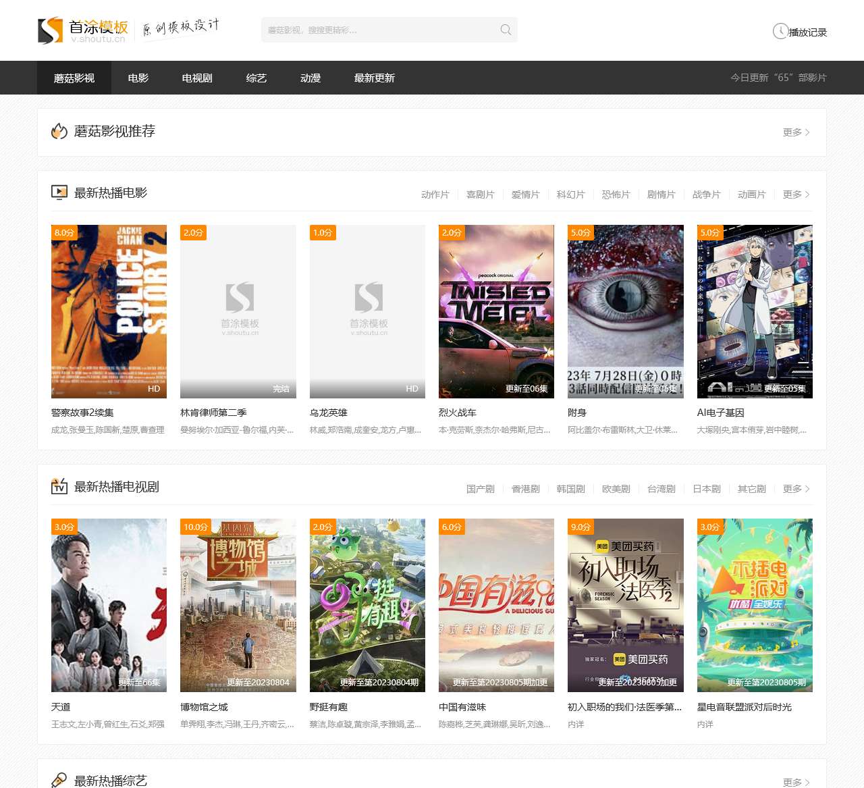
Task: Open playback history clock icon
Action: click(x=780, y=31)
